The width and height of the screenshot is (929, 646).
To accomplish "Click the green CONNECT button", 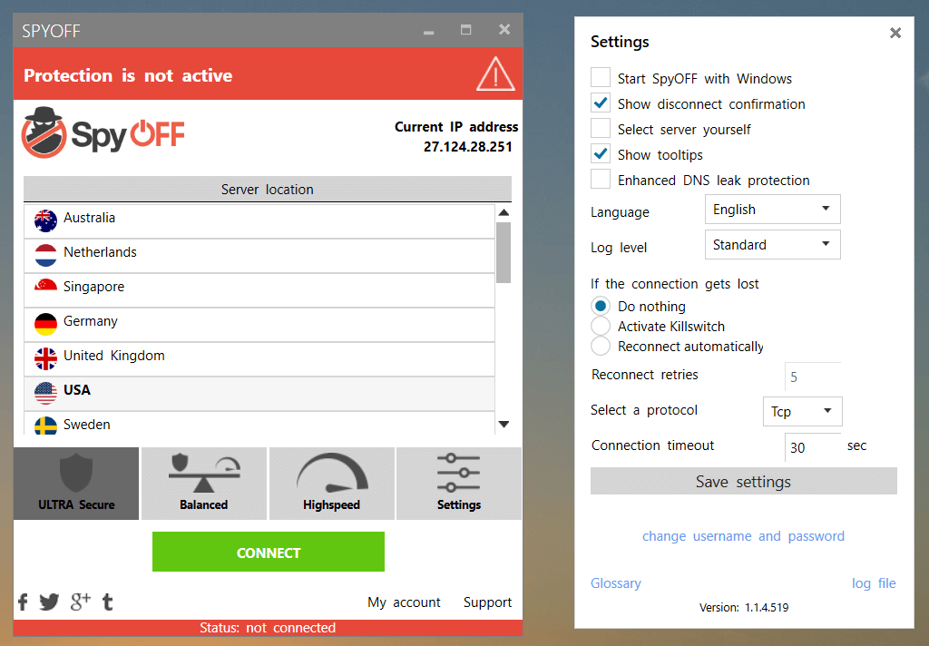I will click(x=269, y=552).
